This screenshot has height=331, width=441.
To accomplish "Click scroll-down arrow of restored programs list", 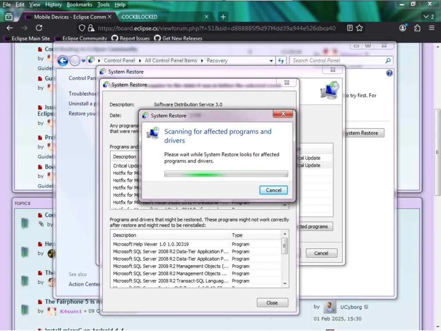I will tap(285, 284).
